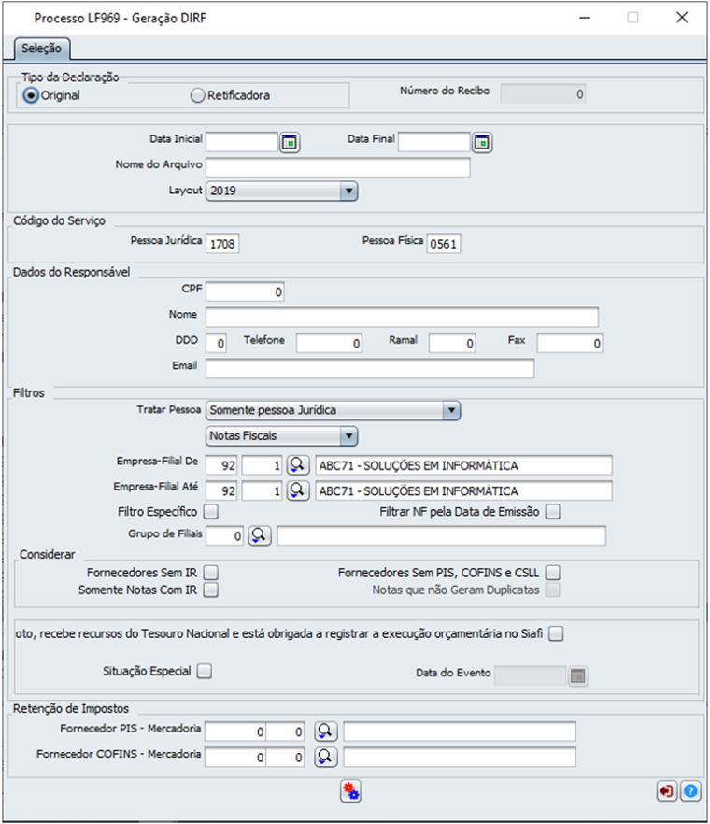
Task: Toggle Filtrar NF pela Data de Emissão
Action: click(553, 512)
